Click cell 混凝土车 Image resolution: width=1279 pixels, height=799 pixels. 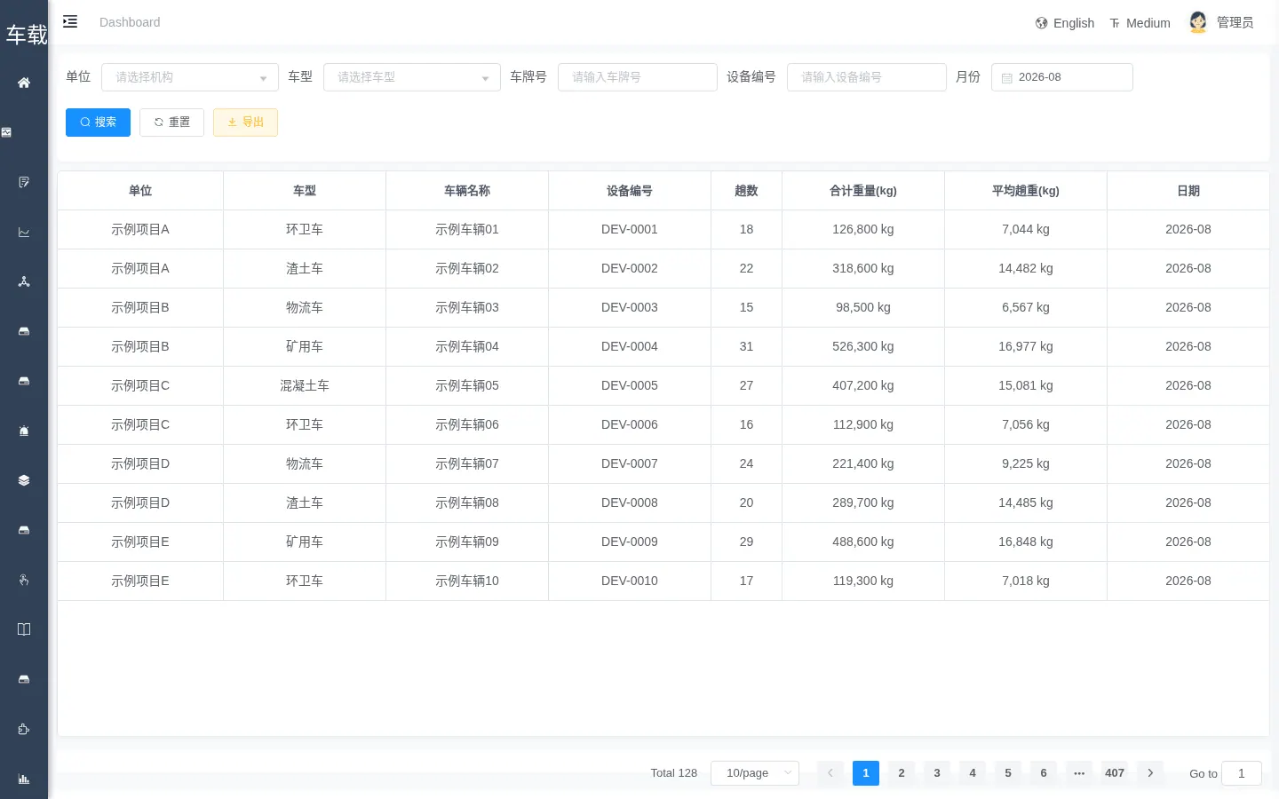pyautogui.click(x=305, y=385)
